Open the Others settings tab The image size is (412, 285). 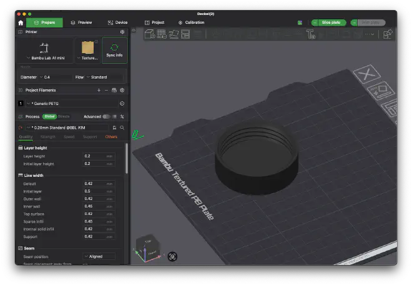[110, 136]
